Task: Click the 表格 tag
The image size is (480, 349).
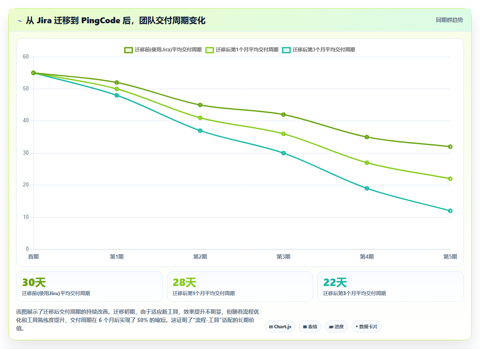Action: (x=310, y=327)
